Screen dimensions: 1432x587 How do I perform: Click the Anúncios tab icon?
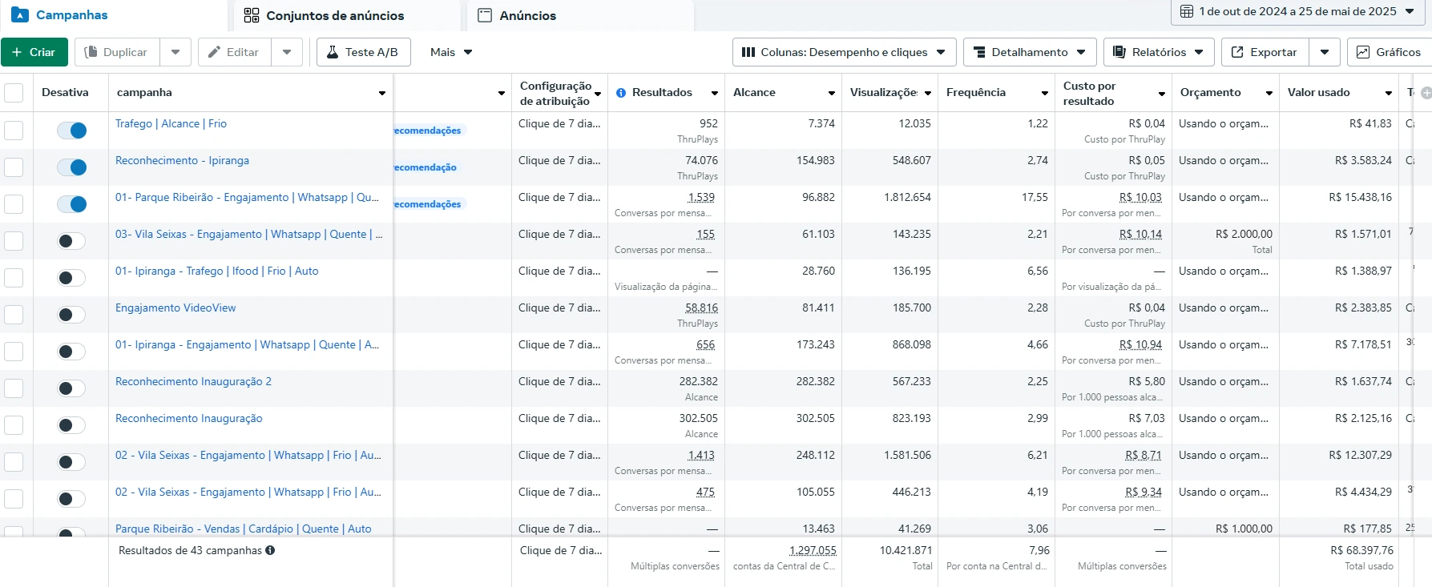click(x=484, y=15)
